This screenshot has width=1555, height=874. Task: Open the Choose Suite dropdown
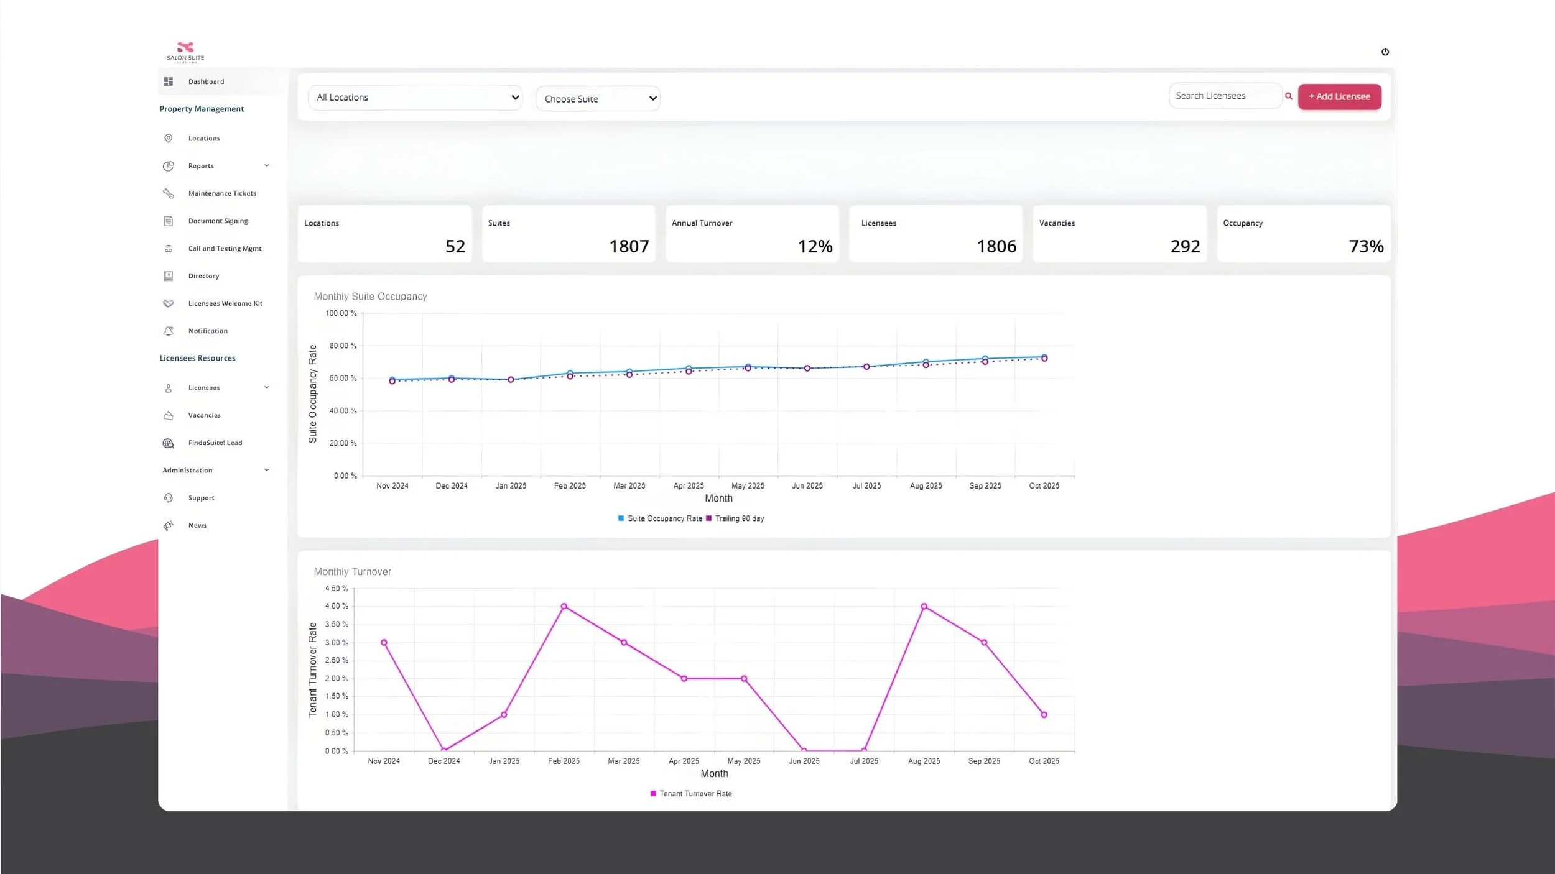coord(597,98)
